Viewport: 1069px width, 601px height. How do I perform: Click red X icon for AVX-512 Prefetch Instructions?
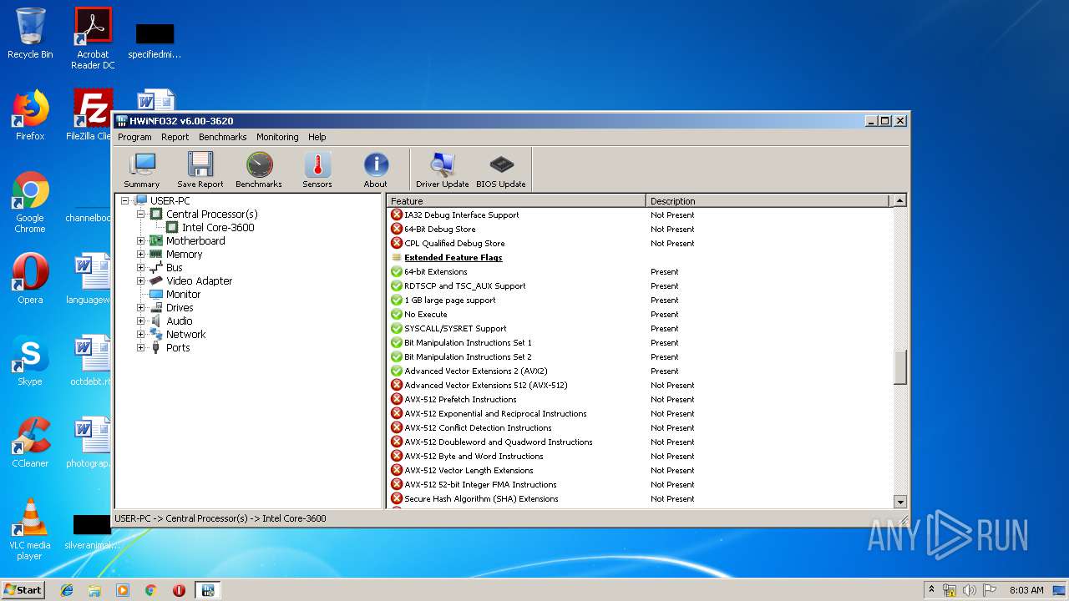pos(397,399)
